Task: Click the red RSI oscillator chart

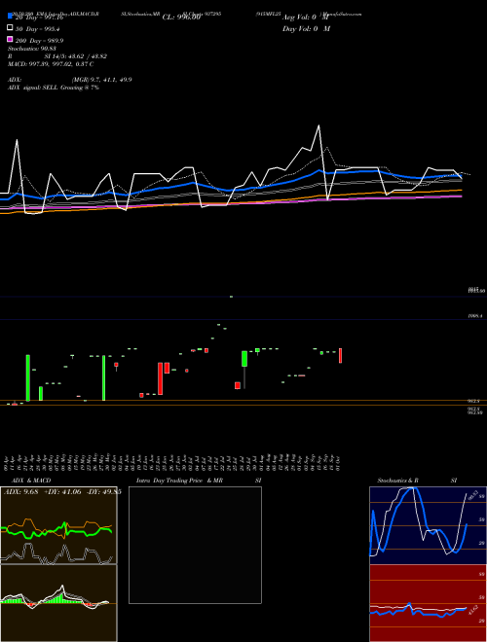Action: coord(428,603)
